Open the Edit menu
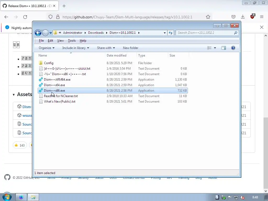 [x=51, y=41]
